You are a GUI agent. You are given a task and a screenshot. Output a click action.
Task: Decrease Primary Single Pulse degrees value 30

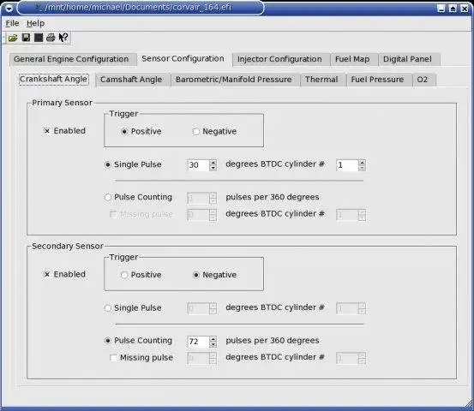pyautogui.click(x=213, y=168)
